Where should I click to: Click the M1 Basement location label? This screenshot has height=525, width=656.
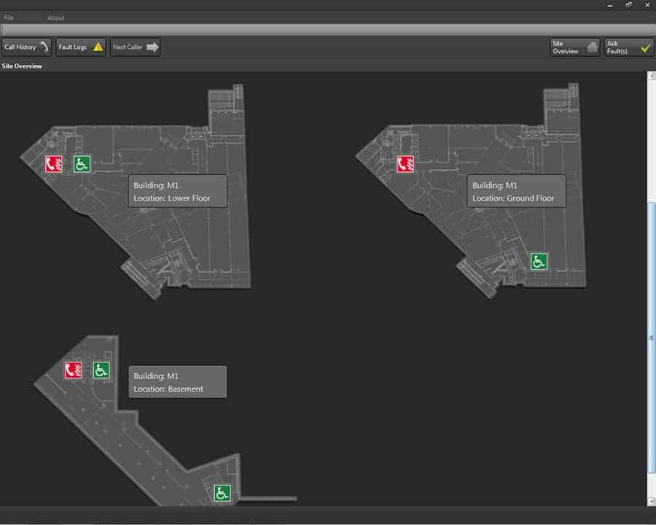[x=178, y=382]
